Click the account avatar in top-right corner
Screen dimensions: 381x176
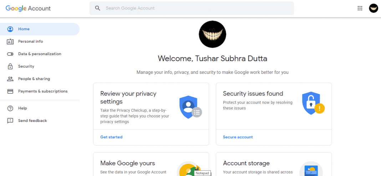click(373, 8)
